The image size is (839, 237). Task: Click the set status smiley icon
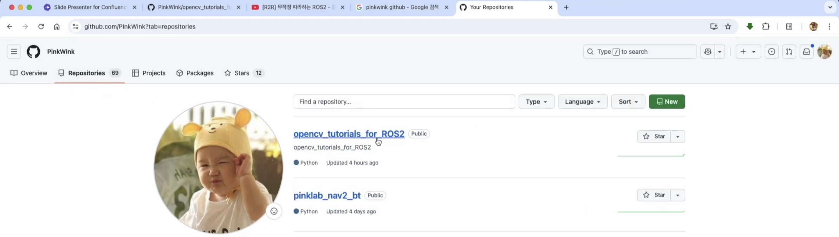pos(274,211)
